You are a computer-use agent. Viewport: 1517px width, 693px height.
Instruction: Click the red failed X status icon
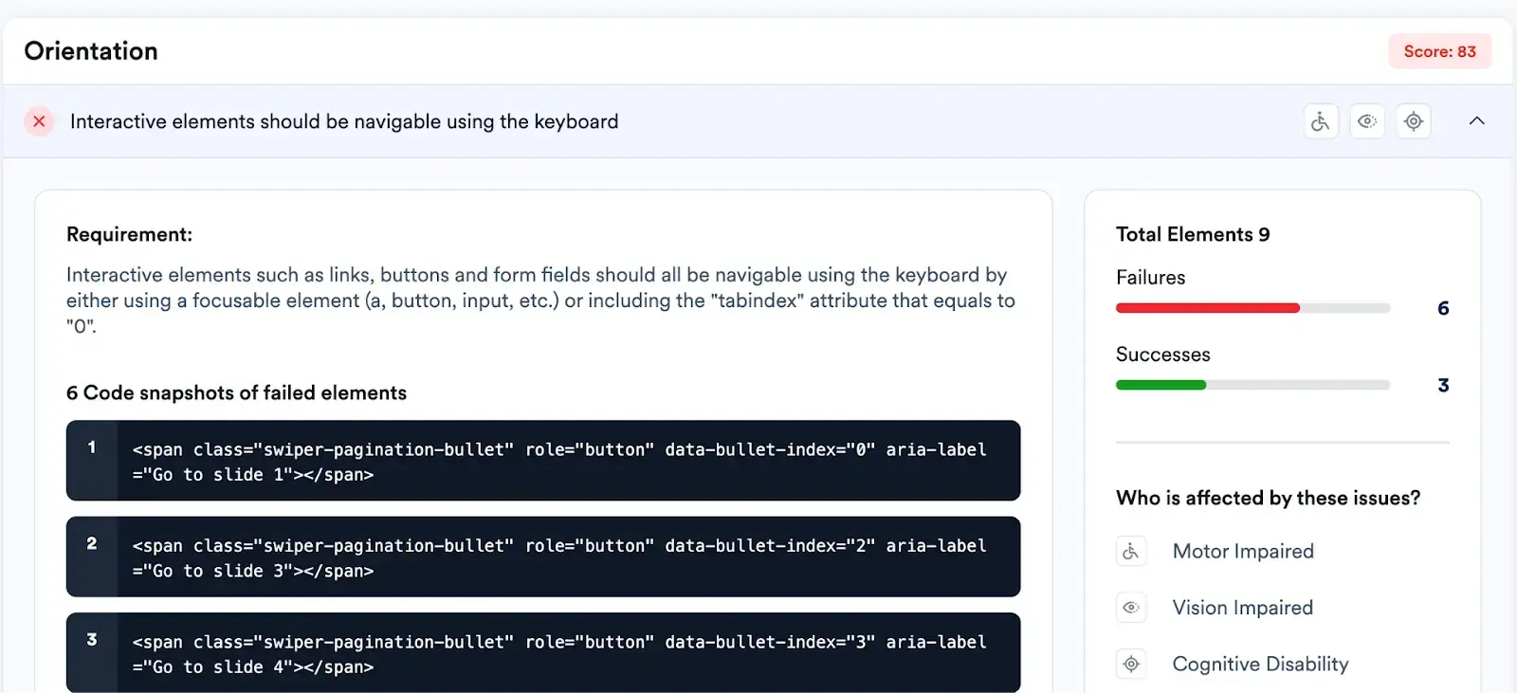pos(39,121)
